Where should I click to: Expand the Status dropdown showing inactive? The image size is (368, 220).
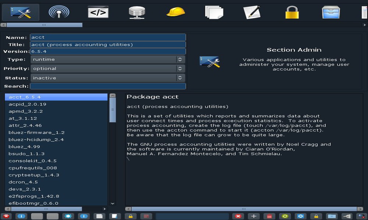pyautogui.click(x=107, y=78)
